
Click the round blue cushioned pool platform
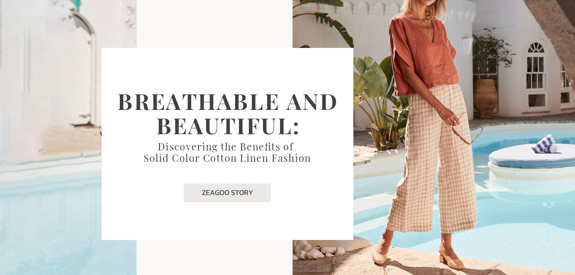tap(532, 156)
